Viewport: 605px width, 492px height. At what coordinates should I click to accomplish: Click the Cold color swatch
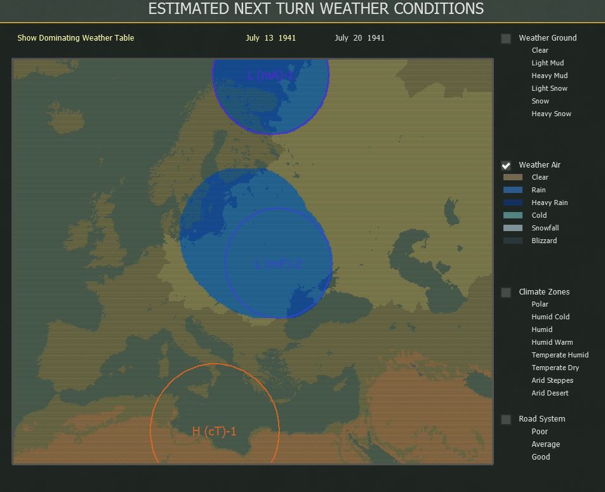click(x=513, y=215)
